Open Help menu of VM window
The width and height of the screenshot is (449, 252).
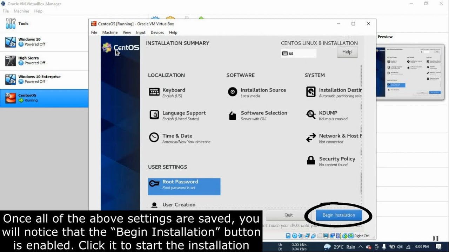pos(173,32)
